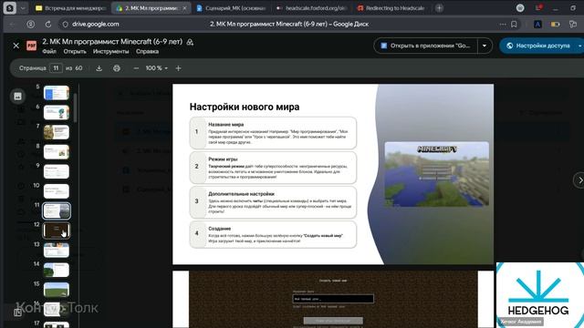Click the battery saver icon in toolbar
Image resolution: width=584 pixels, height=328 pixels.
tap(555, 25)
